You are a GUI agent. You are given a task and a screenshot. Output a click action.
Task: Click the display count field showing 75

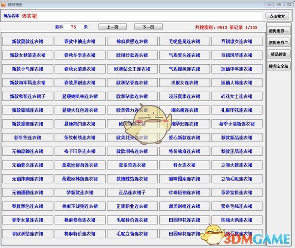coord(73,27)
